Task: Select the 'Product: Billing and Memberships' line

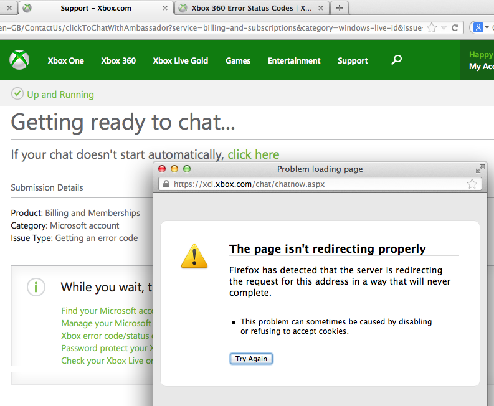Action: pyautogui.click(x=75, y=213)
